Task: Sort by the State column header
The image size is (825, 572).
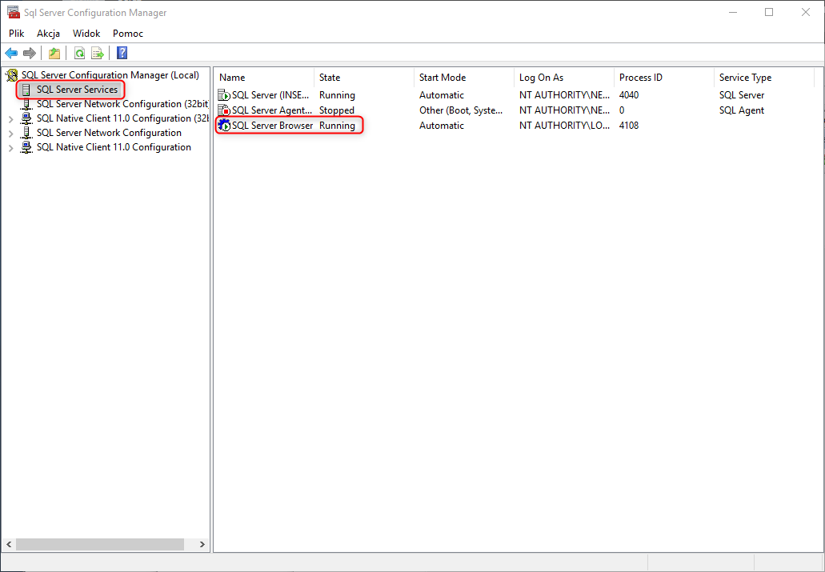Action: click(x=364, y=78)
